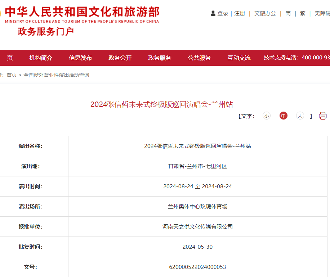Open the 政务服务 menu

coord(160,58)
